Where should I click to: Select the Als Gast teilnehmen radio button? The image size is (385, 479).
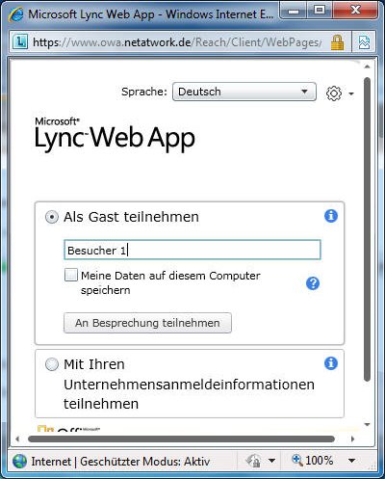click(52, 217)
